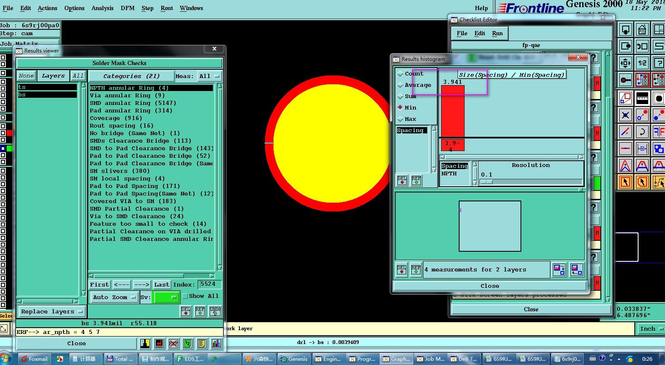Click Close in Results histogram window

click(x=490, y=286)
